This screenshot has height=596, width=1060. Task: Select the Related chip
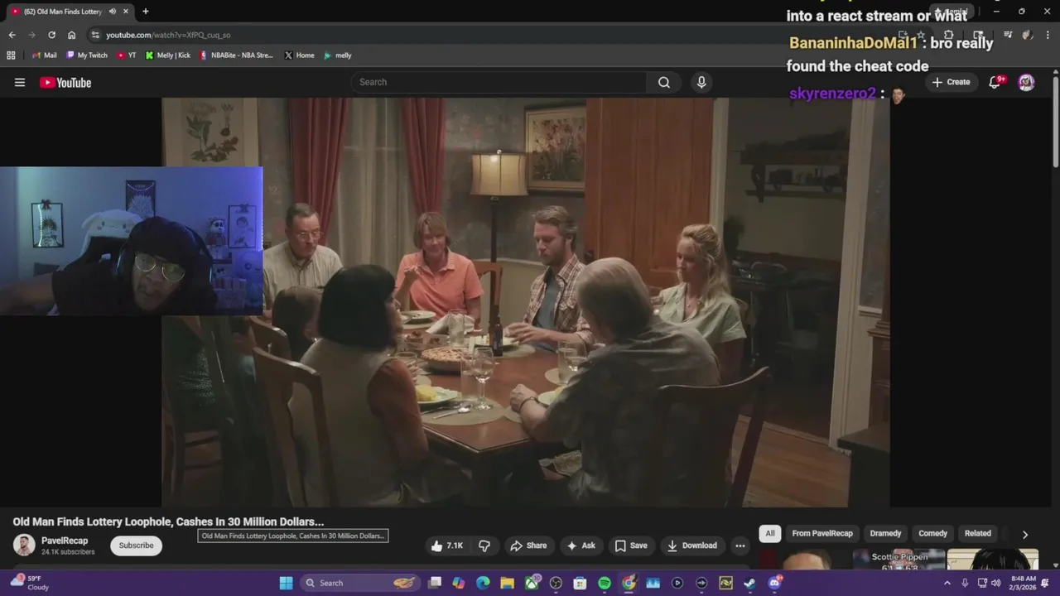tap(977, 534)
